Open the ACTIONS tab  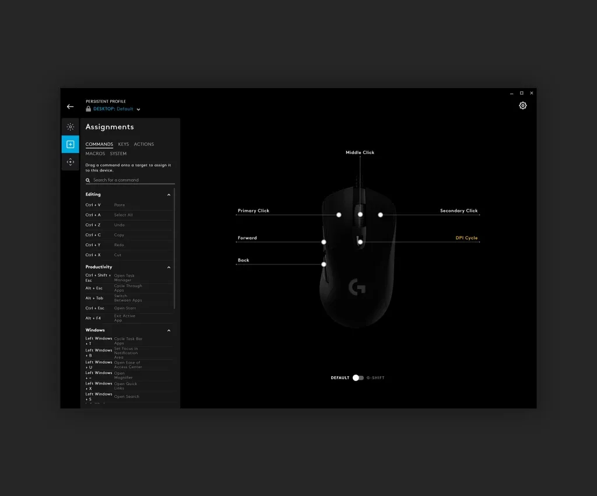point(143,144)
